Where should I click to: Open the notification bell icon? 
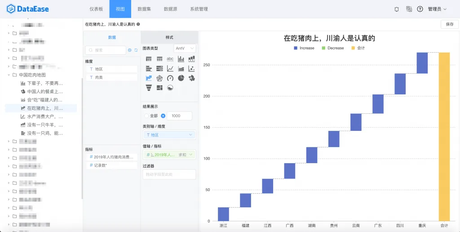(397, 9)
